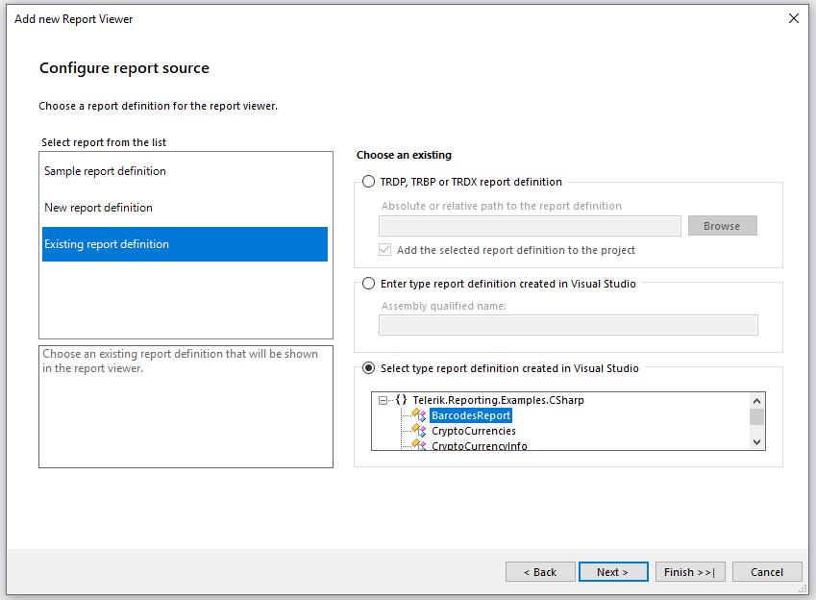Choose Enter type report definition option
816x600 pixels.
tap(368, 283)
